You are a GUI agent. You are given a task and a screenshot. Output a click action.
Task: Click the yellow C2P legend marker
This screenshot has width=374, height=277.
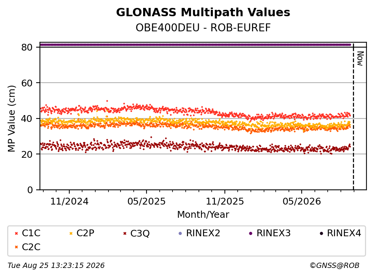pyautogui.click(x=71, y=233)
